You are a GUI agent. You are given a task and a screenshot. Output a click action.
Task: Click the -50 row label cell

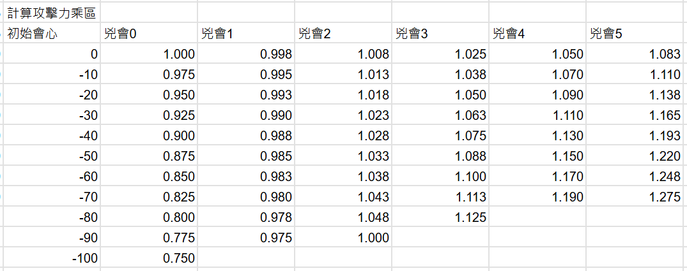pos(52,156)
